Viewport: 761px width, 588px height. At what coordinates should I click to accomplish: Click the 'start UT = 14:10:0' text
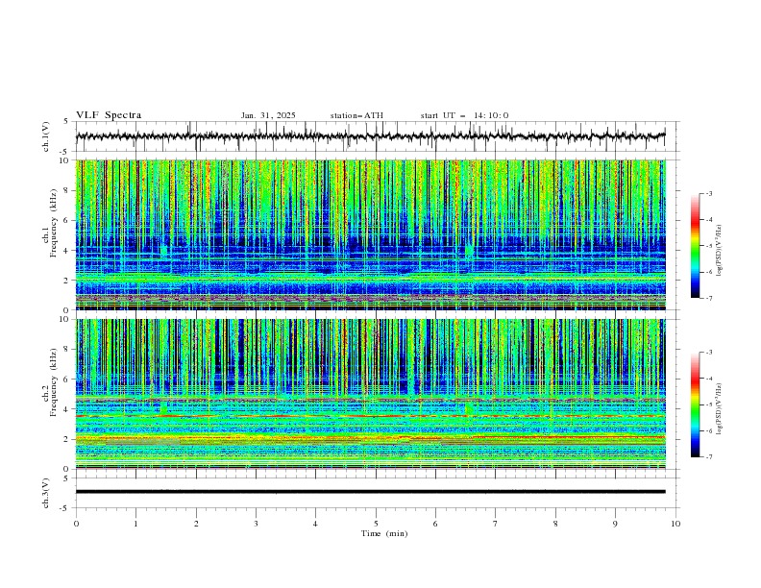[x=464, y=115]
